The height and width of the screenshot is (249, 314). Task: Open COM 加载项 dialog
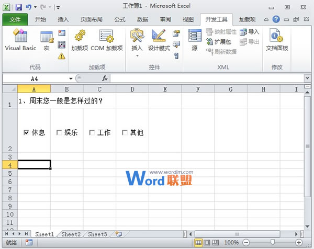click(x=106, y=41)
